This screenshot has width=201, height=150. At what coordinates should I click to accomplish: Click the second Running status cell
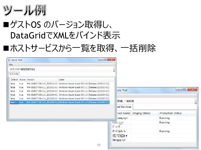173,123
